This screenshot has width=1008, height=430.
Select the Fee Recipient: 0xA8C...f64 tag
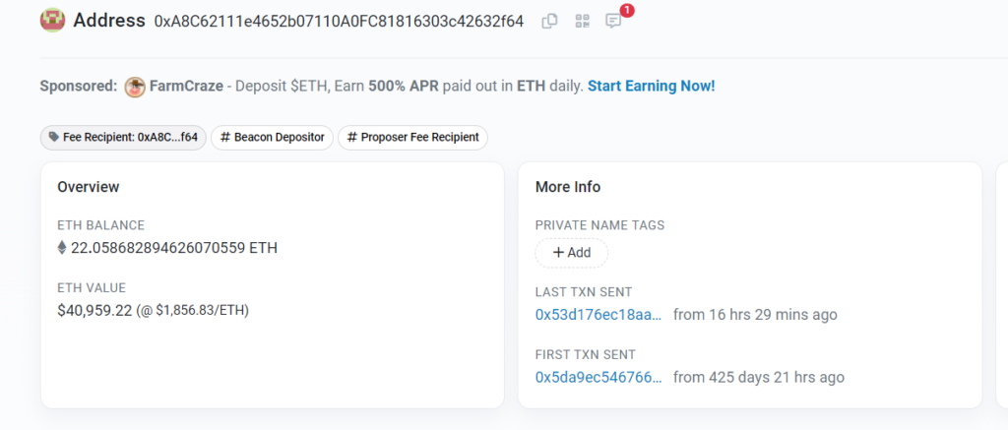[x=123, y=138]
